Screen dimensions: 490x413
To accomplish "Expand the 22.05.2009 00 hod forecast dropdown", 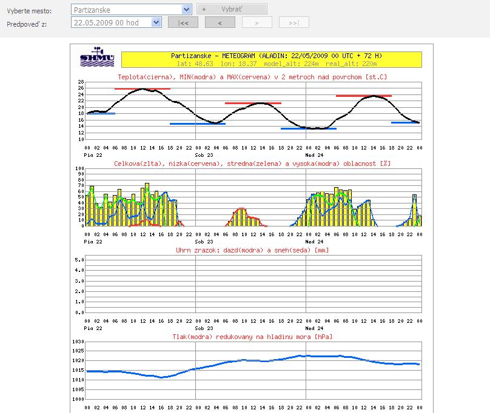I will 156,22.
